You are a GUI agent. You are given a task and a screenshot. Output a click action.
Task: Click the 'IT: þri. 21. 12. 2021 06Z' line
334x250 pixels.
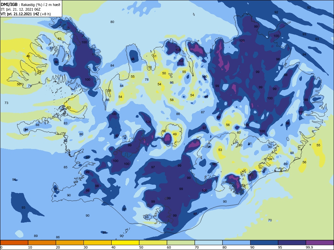[21, 9]
